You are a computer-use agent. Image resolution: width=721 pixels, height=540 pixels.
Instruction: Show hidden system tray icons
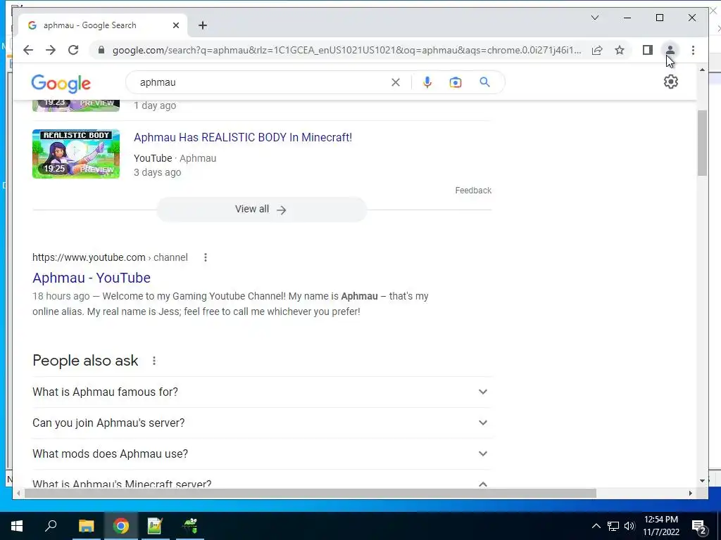(x=596, y=526)
